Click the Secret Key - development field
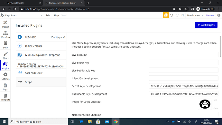The image size is (222, 125). (x=183, y=86)
